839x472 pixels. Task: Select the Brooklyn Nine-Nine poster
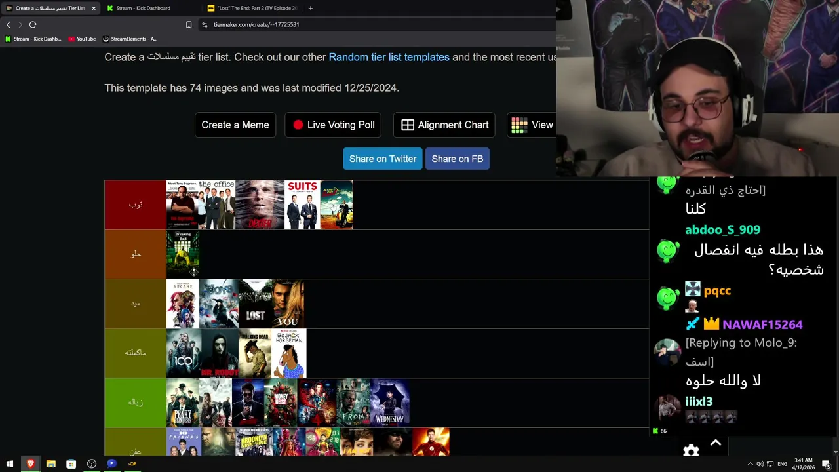(x=253, y=442)
